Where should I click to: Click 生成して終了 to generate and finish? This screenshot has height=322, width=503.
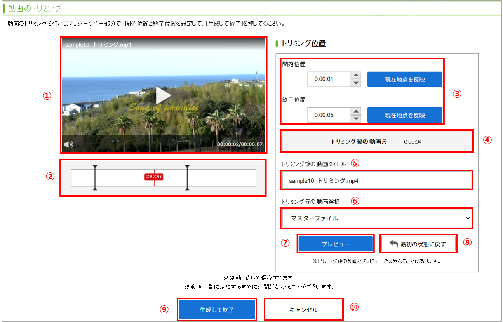(217, 310)
